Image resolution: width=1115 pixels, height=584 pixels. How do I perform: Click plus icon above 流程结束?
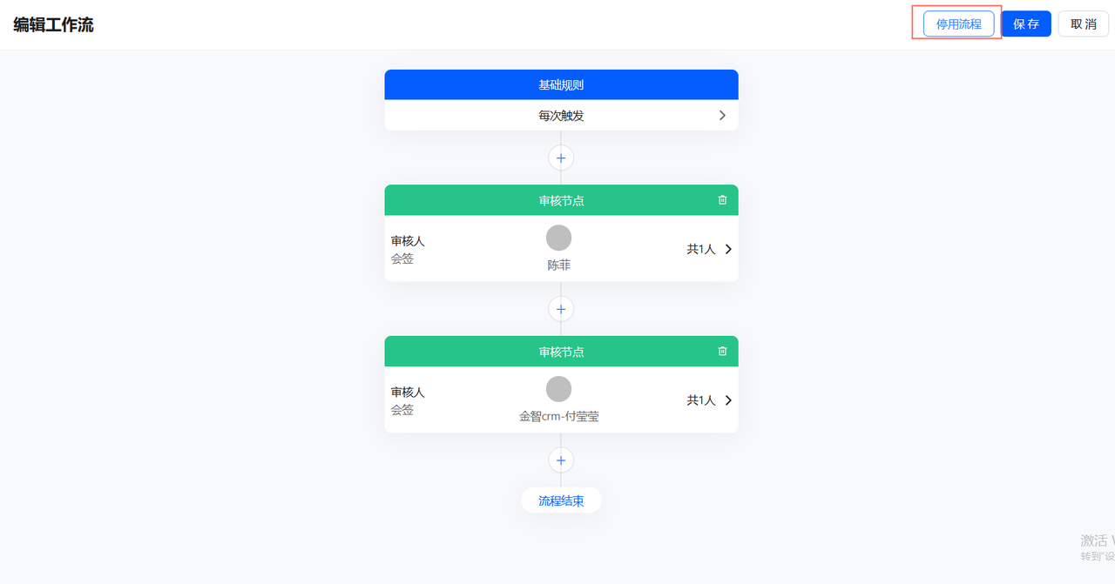[561, 460]
